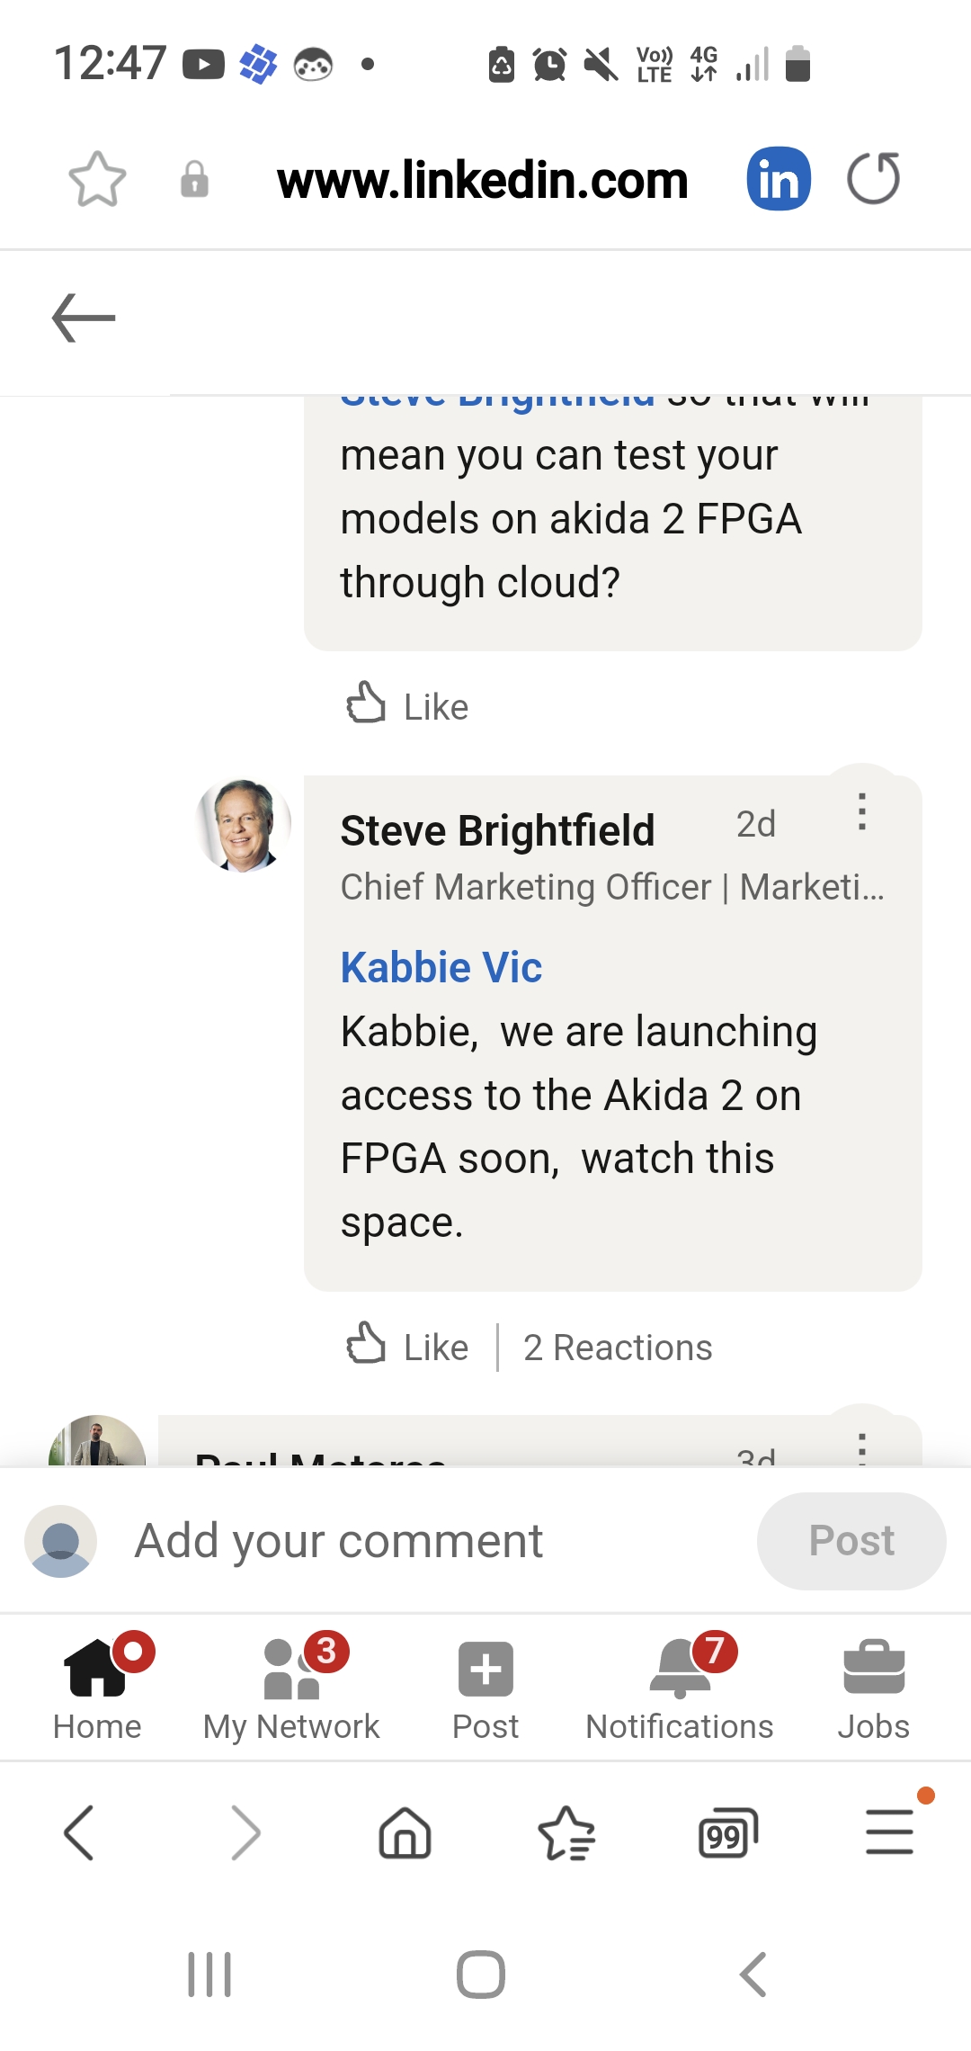View the 2 Reactions list
971x2051 pixels.
point(618,1348)
